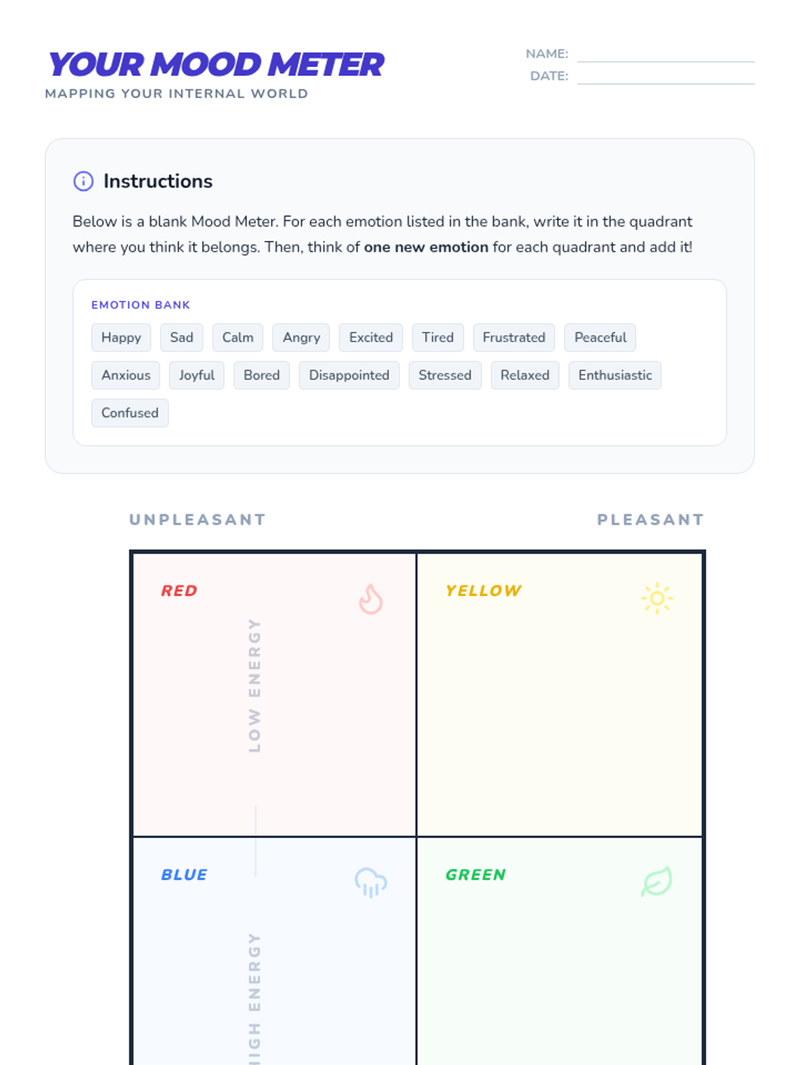Choose the Excited emotion tag

point(371,337)
